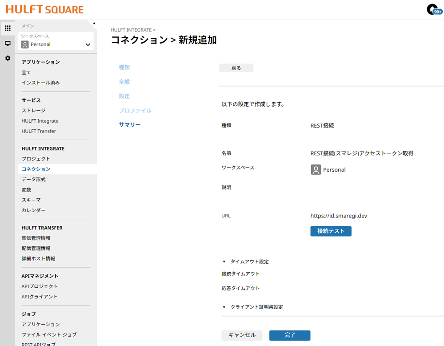This screenshot has width=444, height=346.
Task: Open the apps grid icon in left rail
Action: point(8,28)
